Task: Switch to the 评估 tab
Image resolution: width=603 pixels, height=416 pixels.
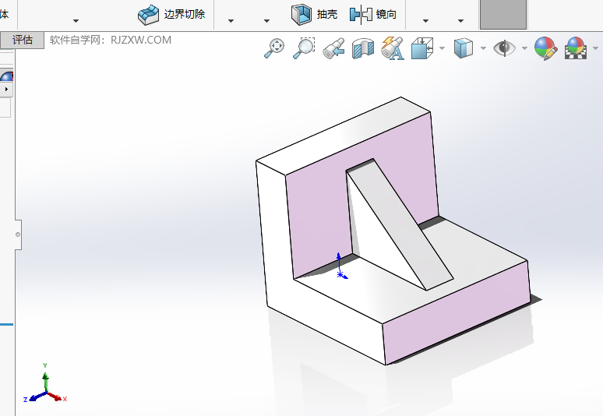Action: tap(23, 41)
